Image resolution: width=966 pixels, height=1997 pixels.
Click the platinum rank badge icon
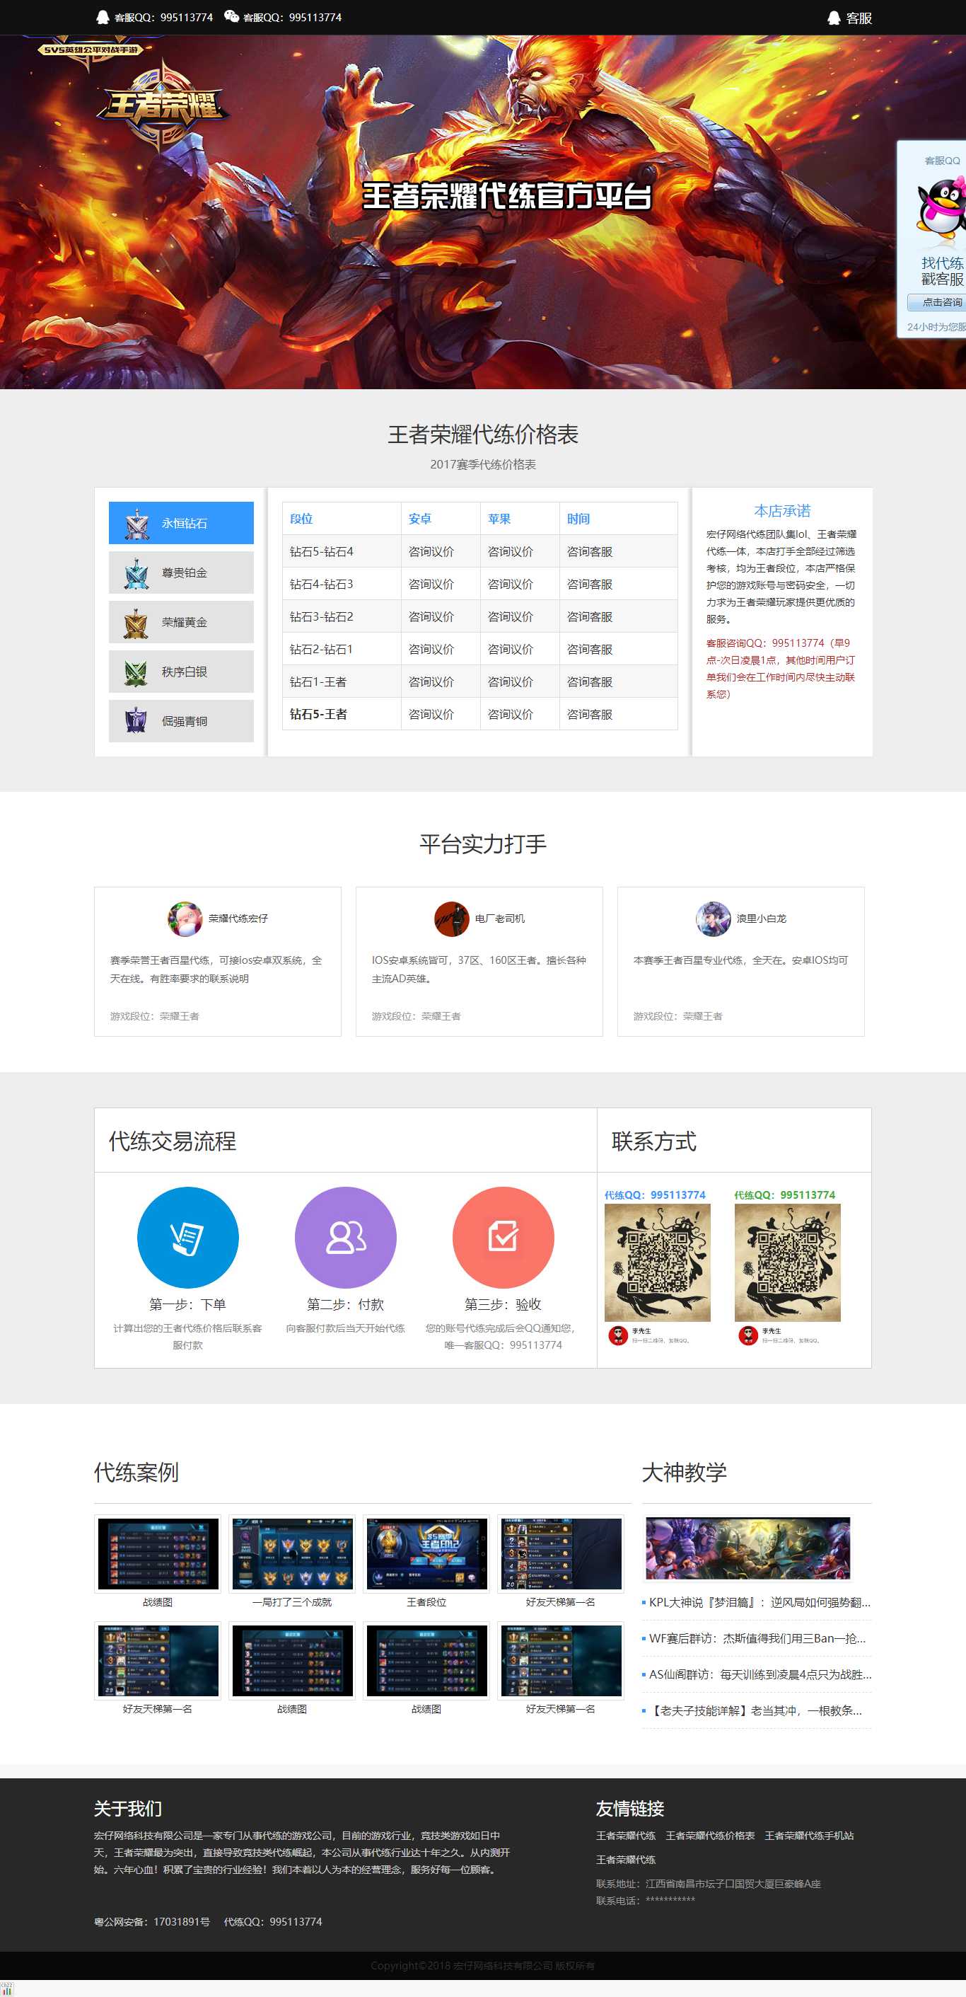tap(136, 574)
